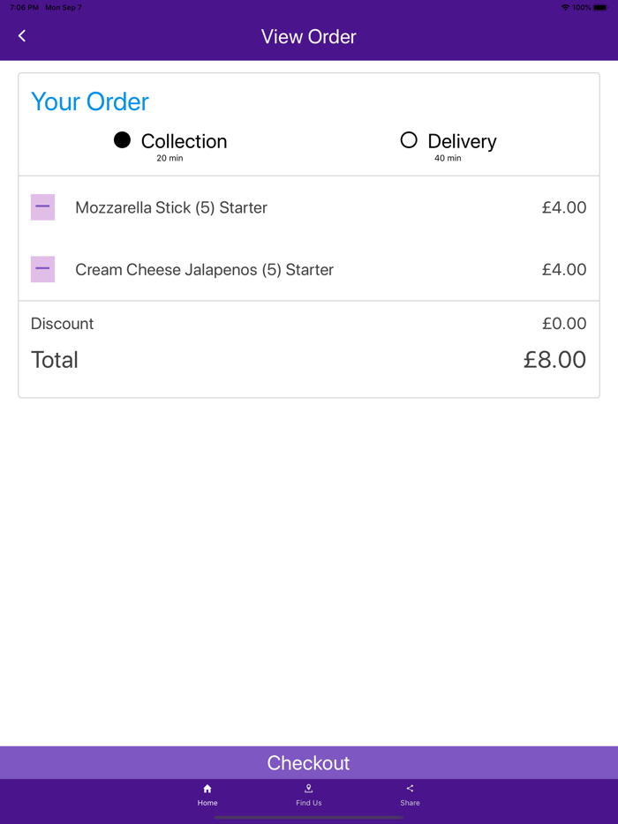Image resolution: width=618 pixels, height=824 pixels.
Task: Tap the Wi-Fi status icon
Action: (x=565, y=7)
